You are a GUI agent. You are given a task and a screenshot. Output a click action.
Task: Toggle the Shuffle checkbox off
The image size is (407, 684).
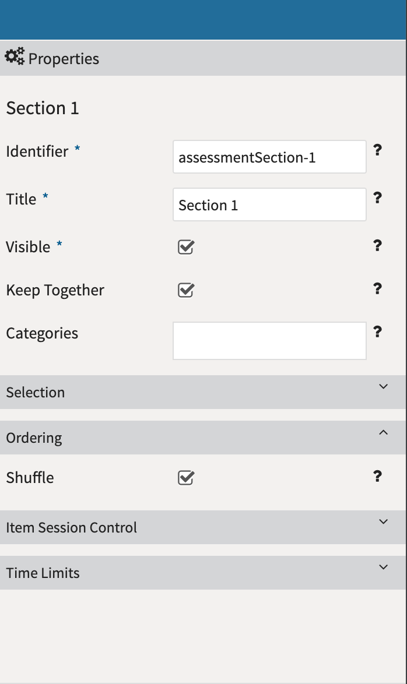(185, 478)
